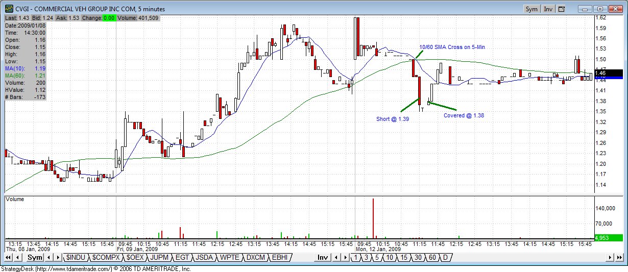This screenshot has width=628, height=272.
Task: Switch to the 15-minute interval tab
Action: pos(403,257)
